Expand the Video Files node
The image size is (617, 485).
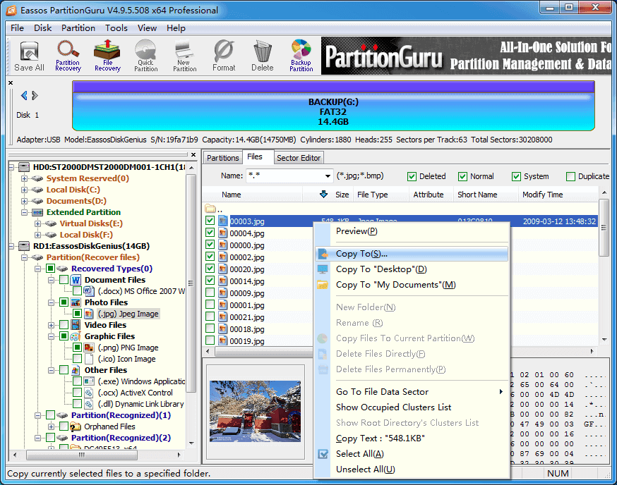pos(51,326)
